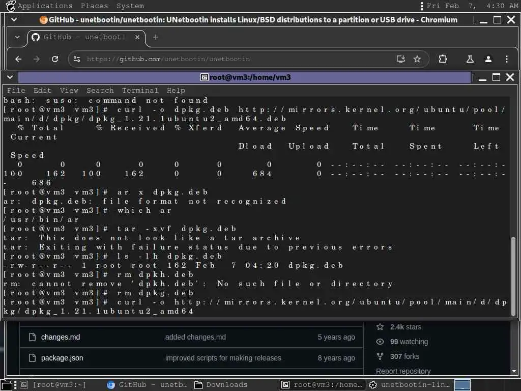Image resolution: width=521 pixels, height=391 pixels.
Task: Maximize the terminal window
Action: pos(496,77)
